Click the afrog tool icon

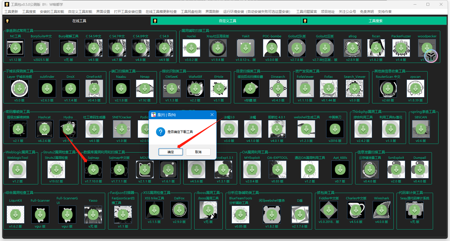pyautogui.click(x=353, y=48)
